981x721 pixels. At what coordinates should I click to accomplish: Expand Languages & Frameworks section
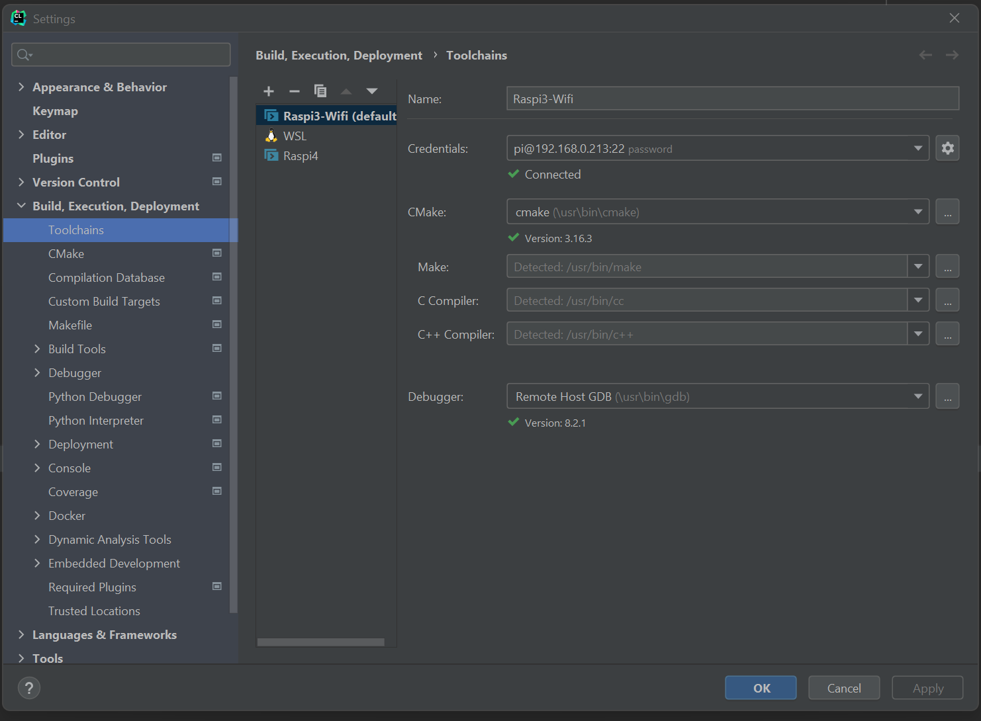pyautogui.click(x=21, y=634)
